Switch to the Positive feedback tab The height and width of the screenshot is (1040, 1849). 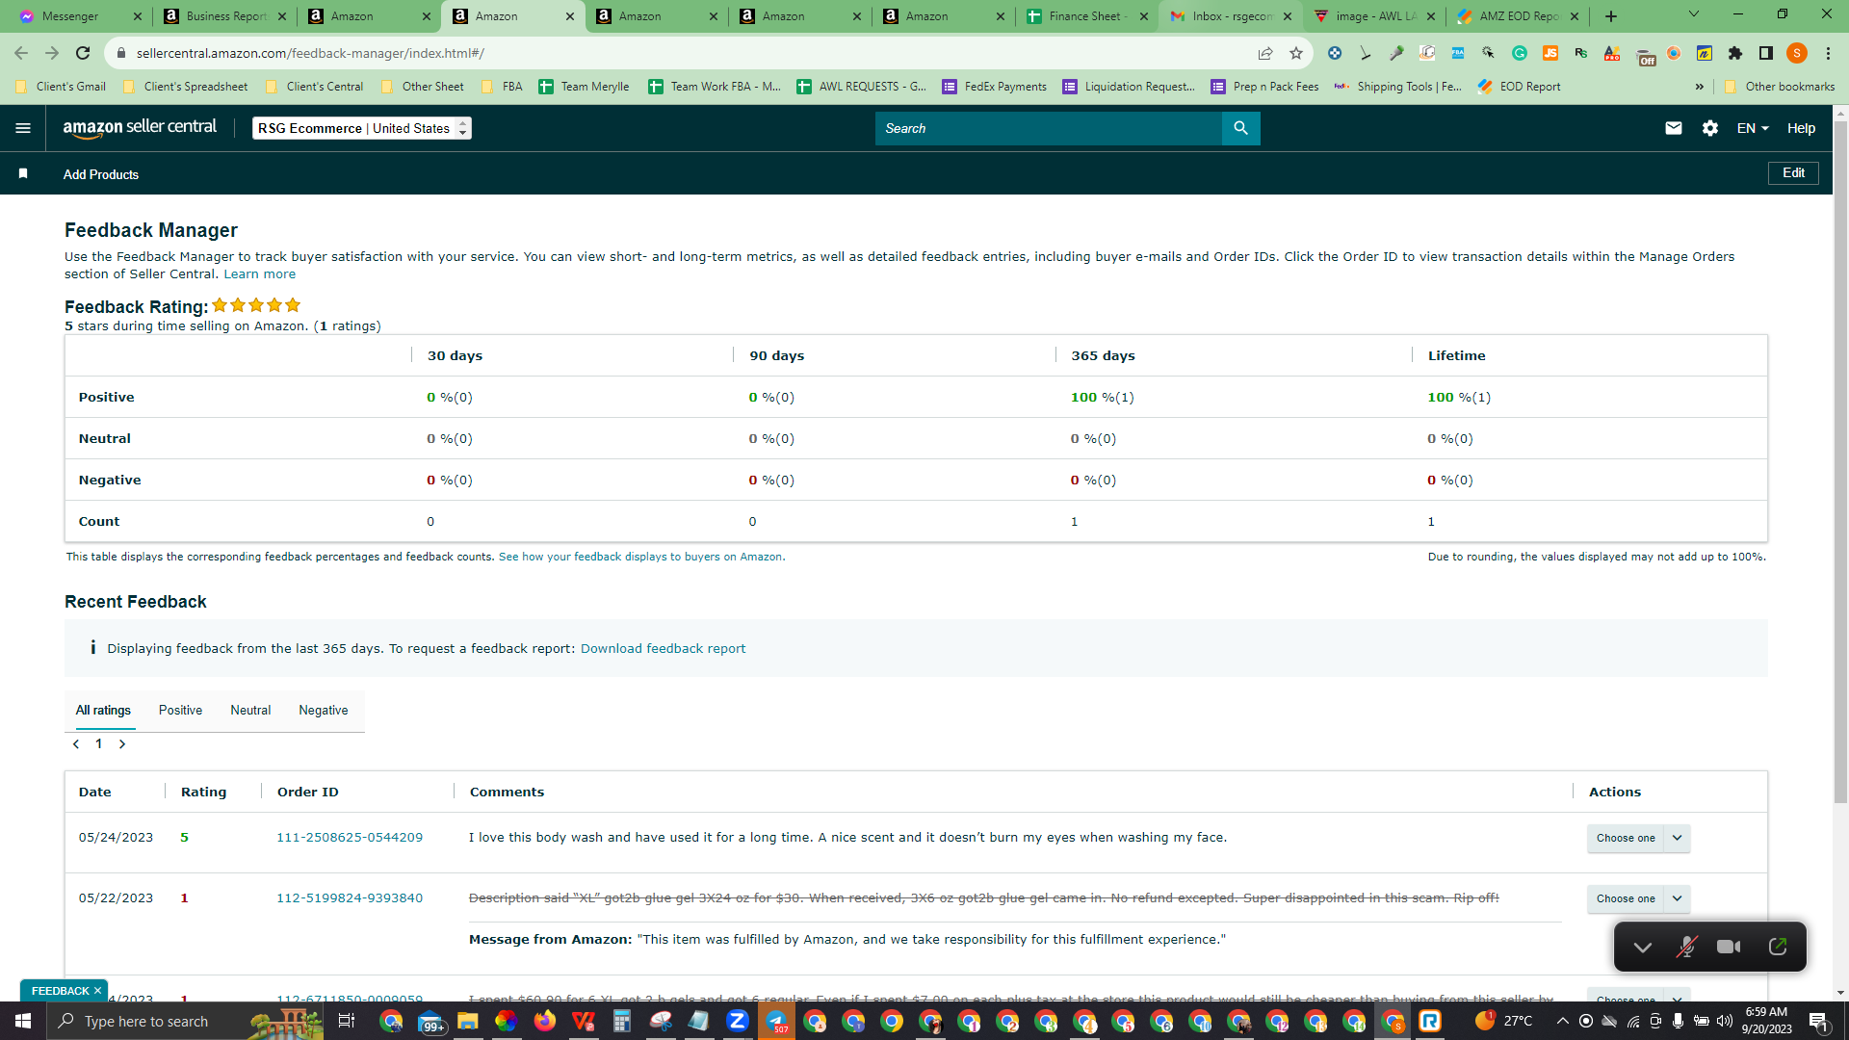coord(180,710)
